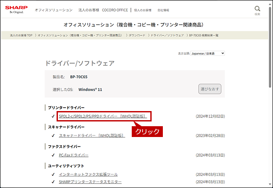The width and height of the screenshot is (273, 188).
Task: Go to 法人のお客様 TOP breadcrumb
Action: click(21, 35)
